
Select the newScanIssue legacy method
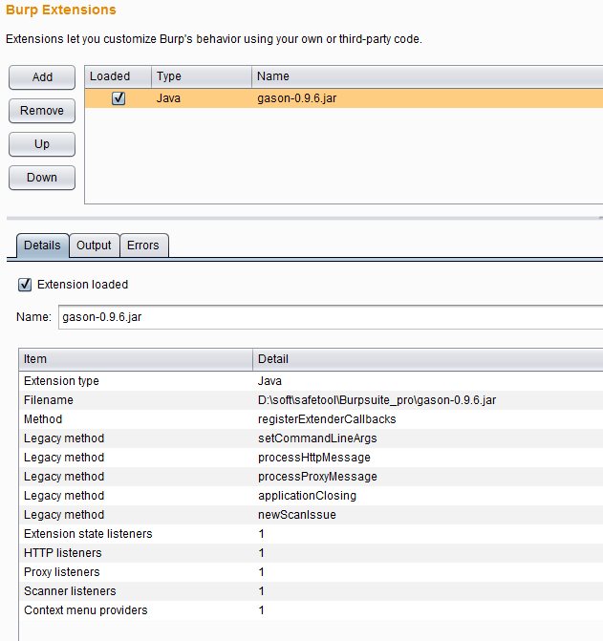click(x=297, y=515)
